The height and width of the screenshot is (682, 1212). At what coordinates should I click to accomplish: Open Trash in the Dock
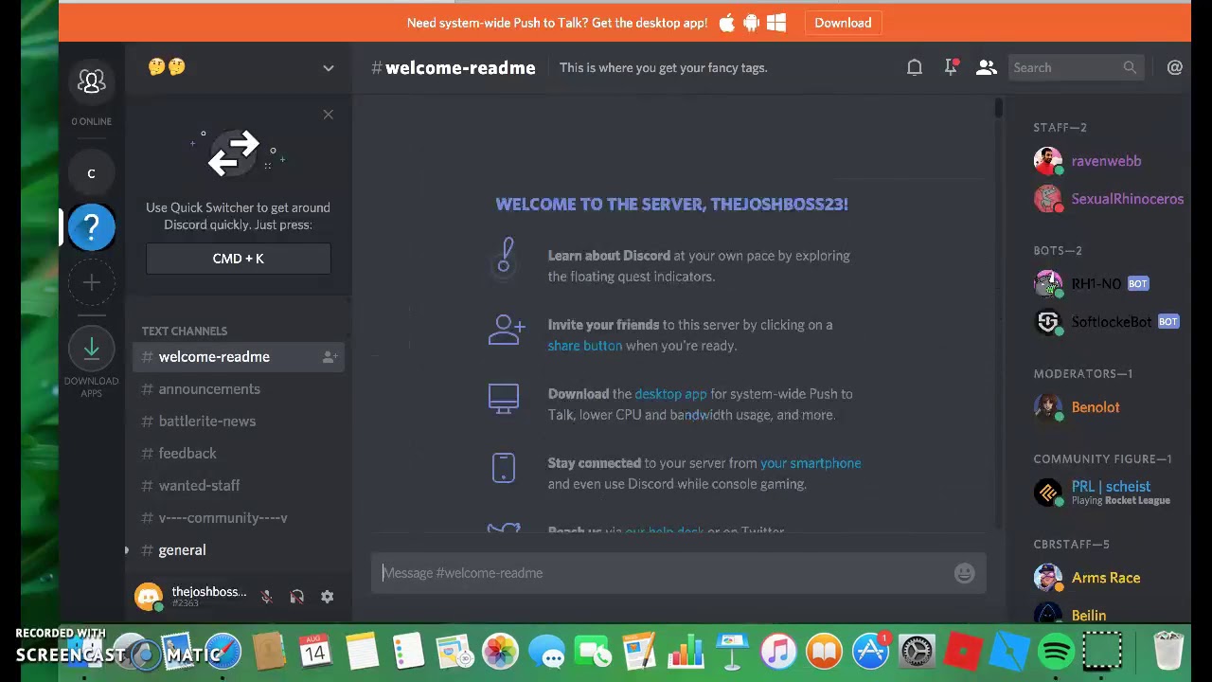point(1168,652)
